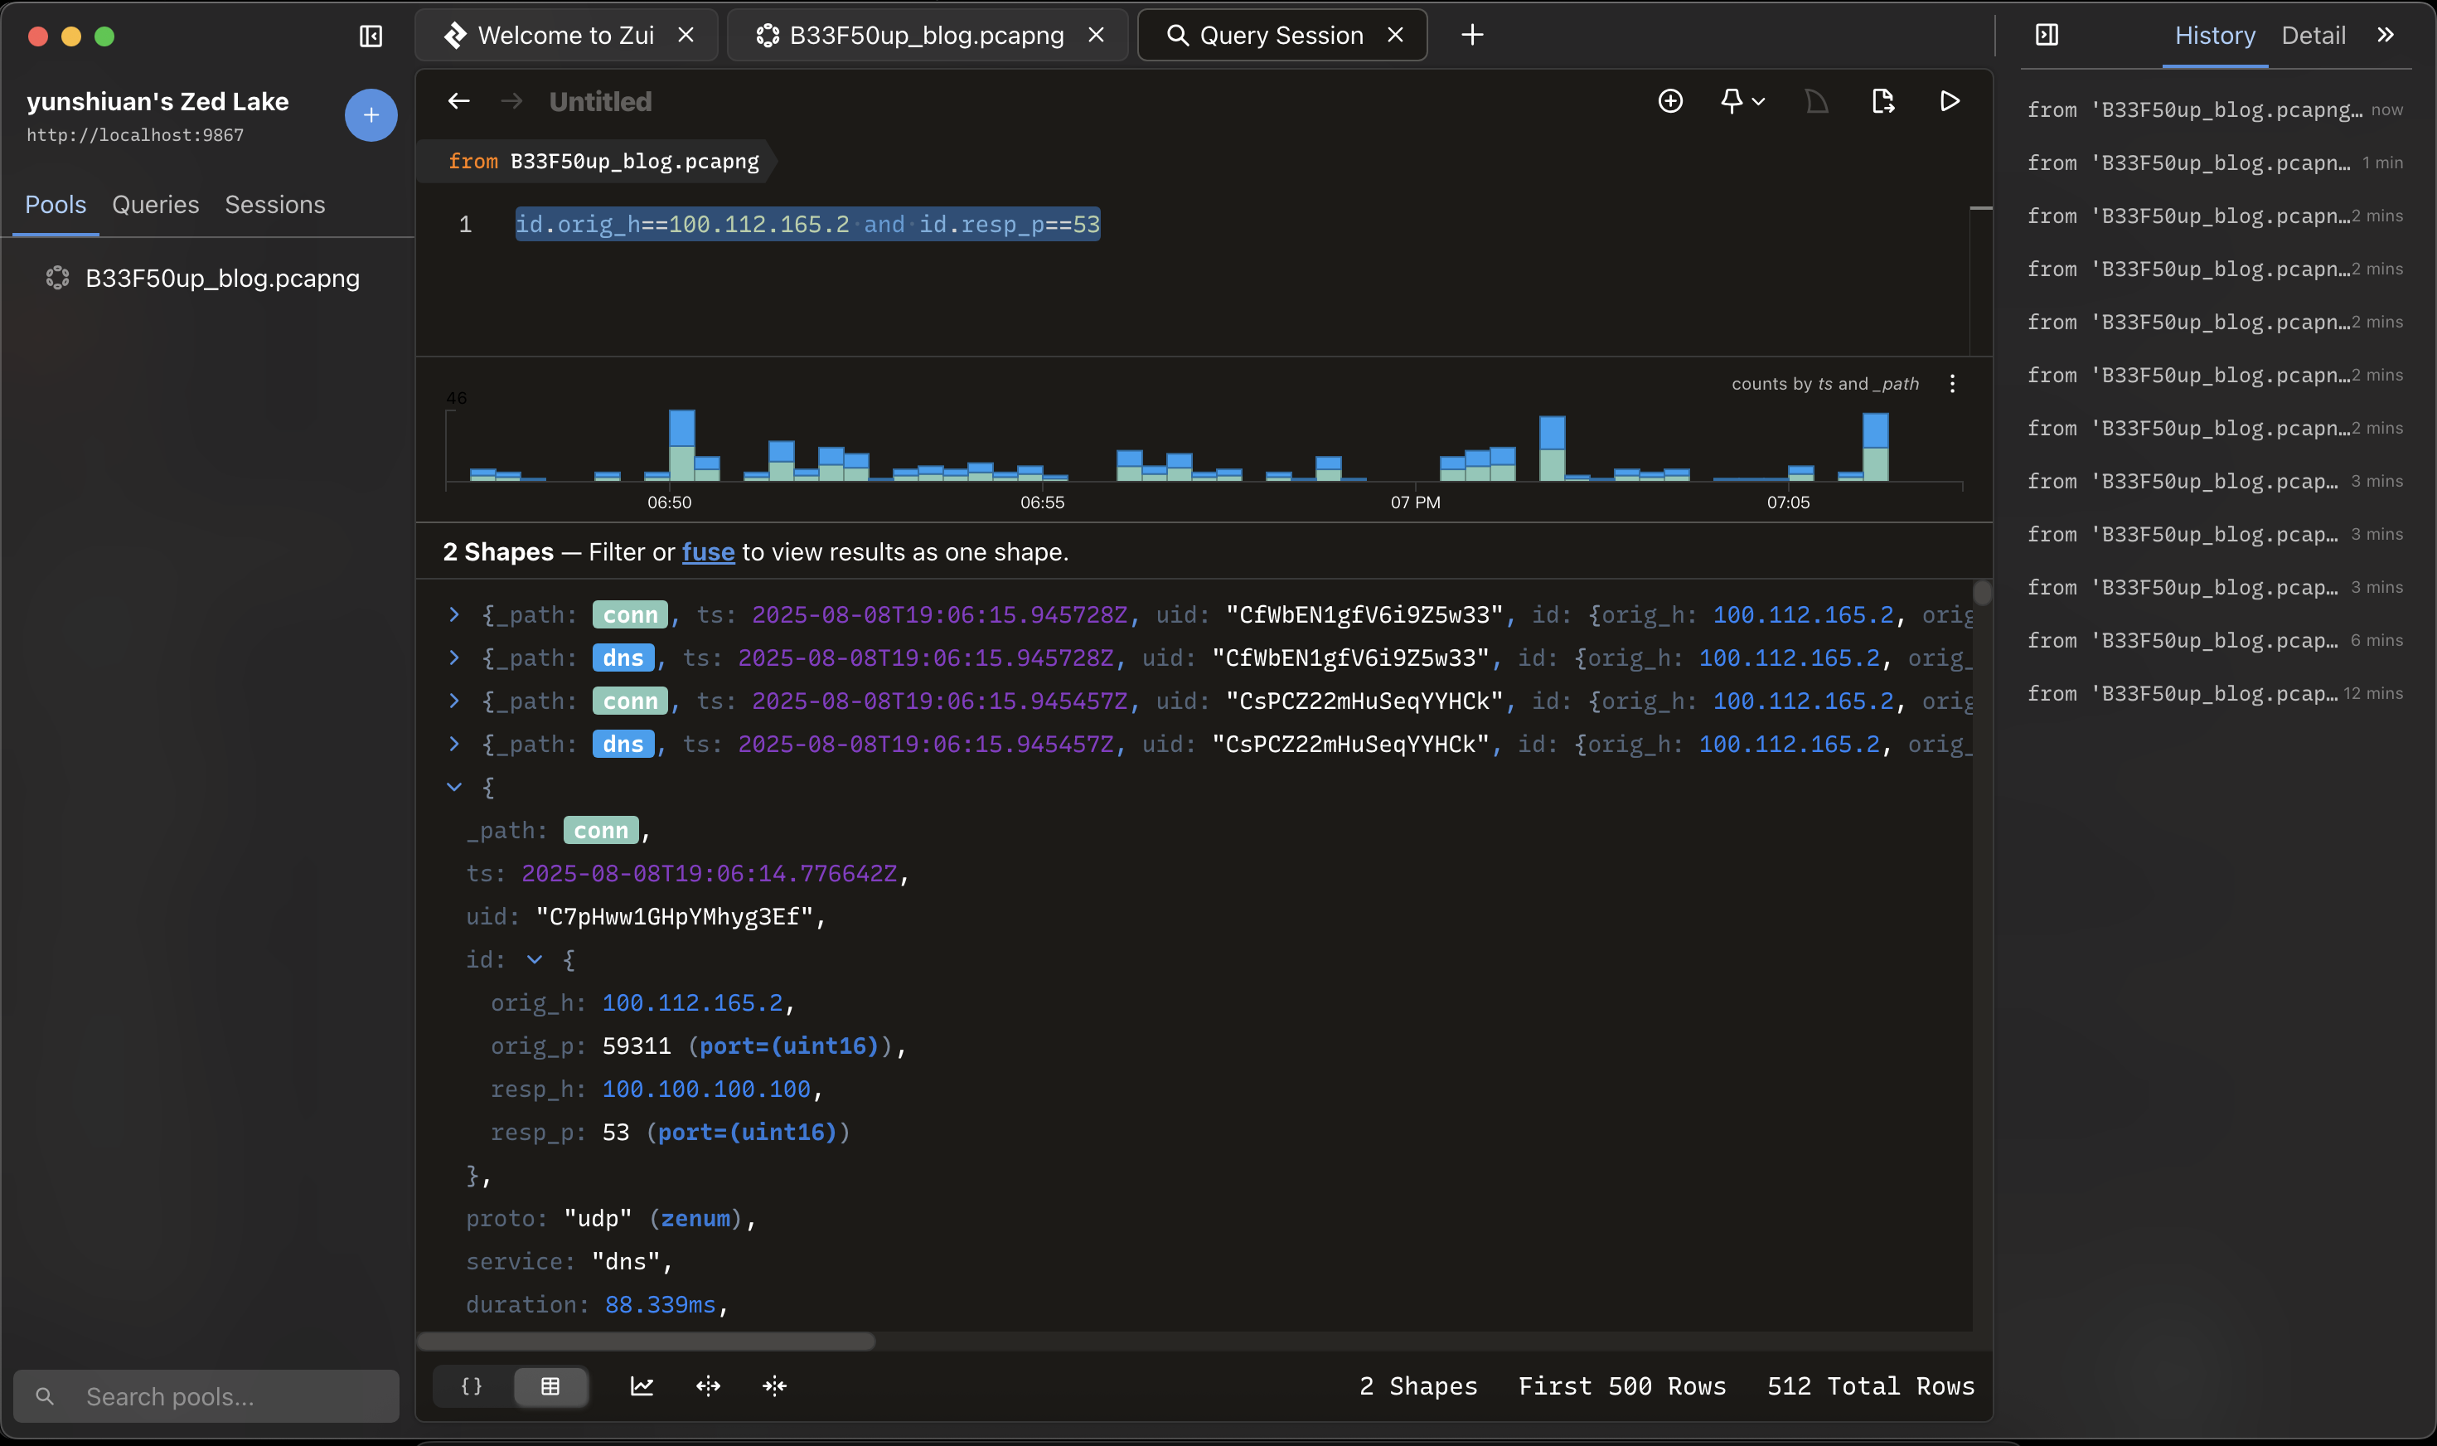Open the Queries tab in sidebar
2437x1446 pixels.
(155, 205)
